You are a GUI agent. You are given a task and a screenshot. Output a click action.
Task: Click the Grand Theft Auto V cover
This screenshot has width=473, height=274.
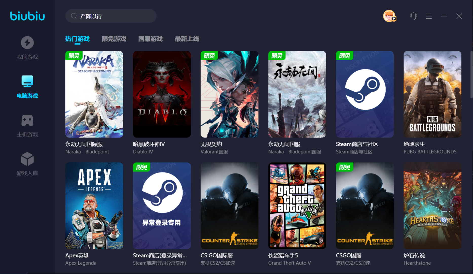pos(297,206)
